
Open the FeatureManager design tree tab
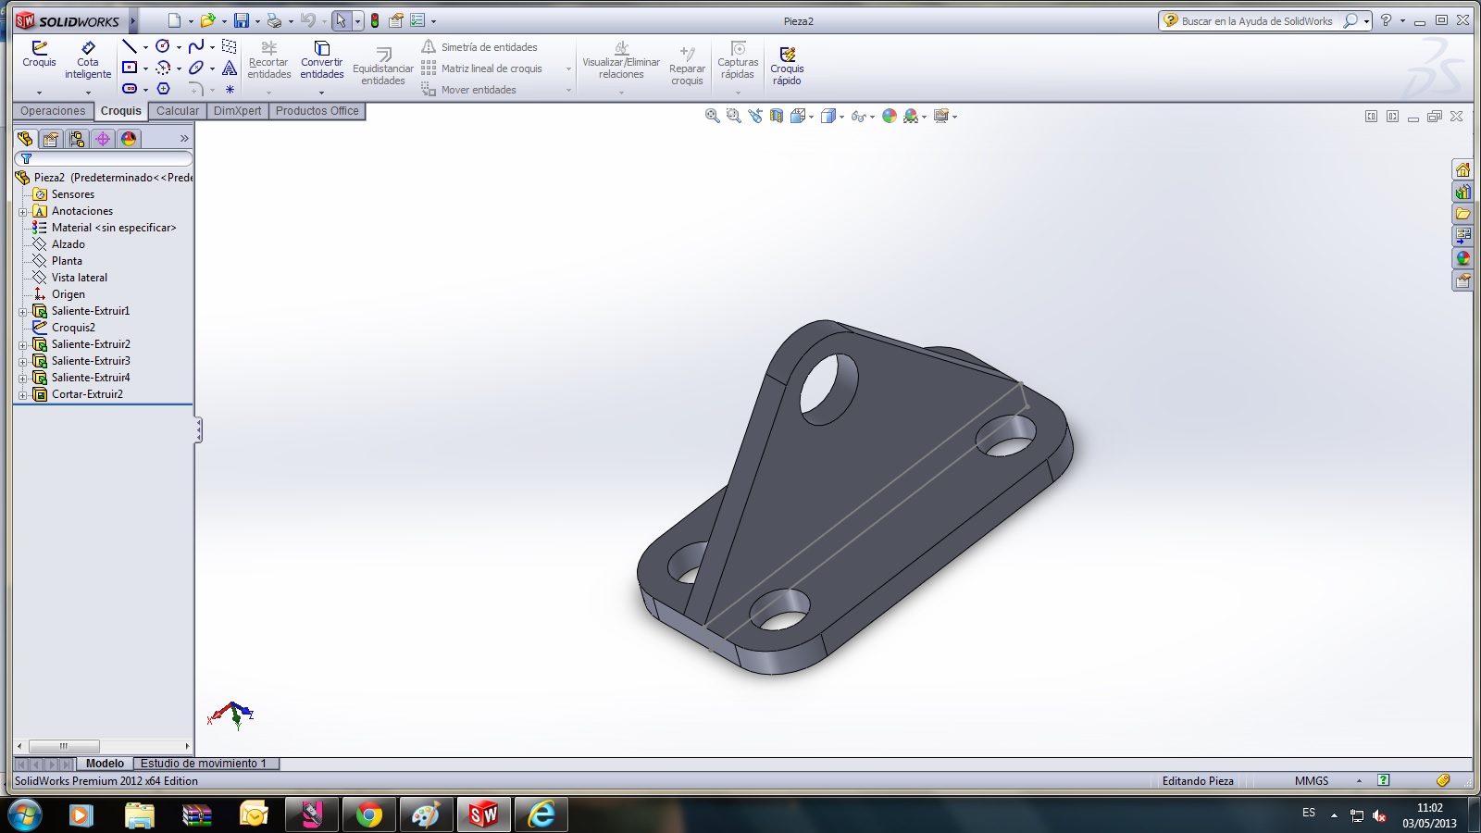25,139
